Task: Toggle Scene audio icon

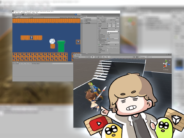Action: [x=95, y=57]
